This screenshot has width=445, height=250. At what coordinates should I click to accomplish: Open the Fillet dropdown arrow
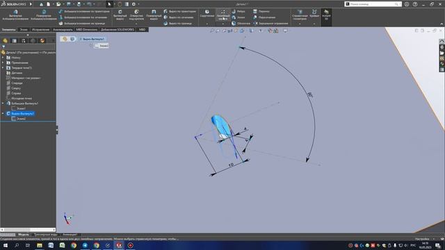tap(207, 24)
